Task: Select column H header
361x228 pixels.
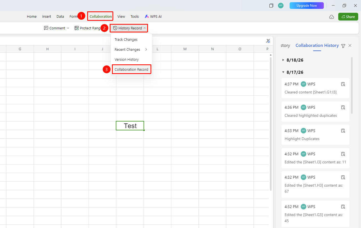Action: [x=47, y=49]
